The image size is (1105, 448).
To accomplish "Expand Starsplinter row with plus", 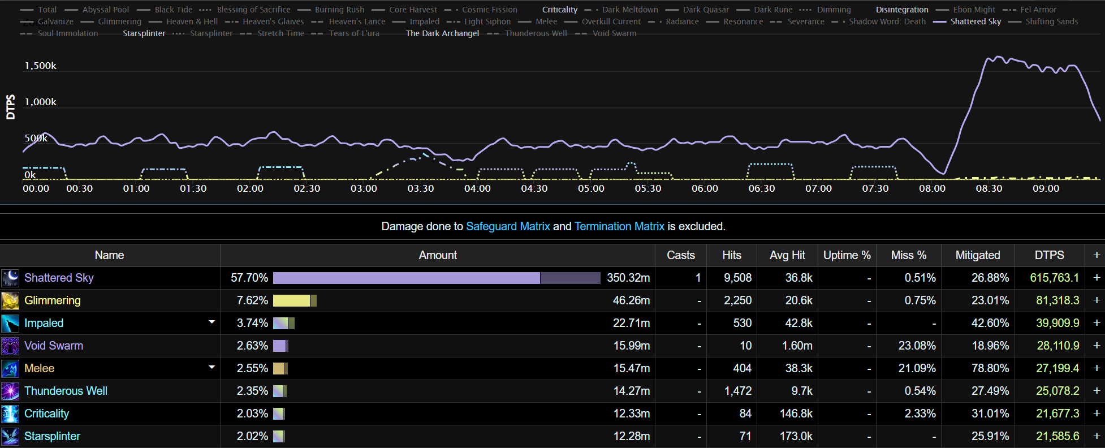I will [x=1097, y=436].
